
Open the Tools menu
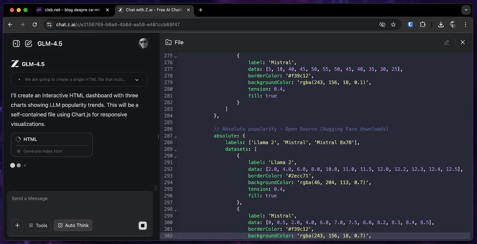(38, 225)
